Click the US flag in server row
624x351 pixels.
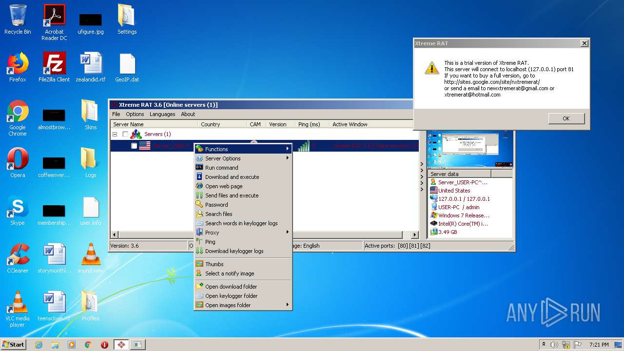coord(145,146)
